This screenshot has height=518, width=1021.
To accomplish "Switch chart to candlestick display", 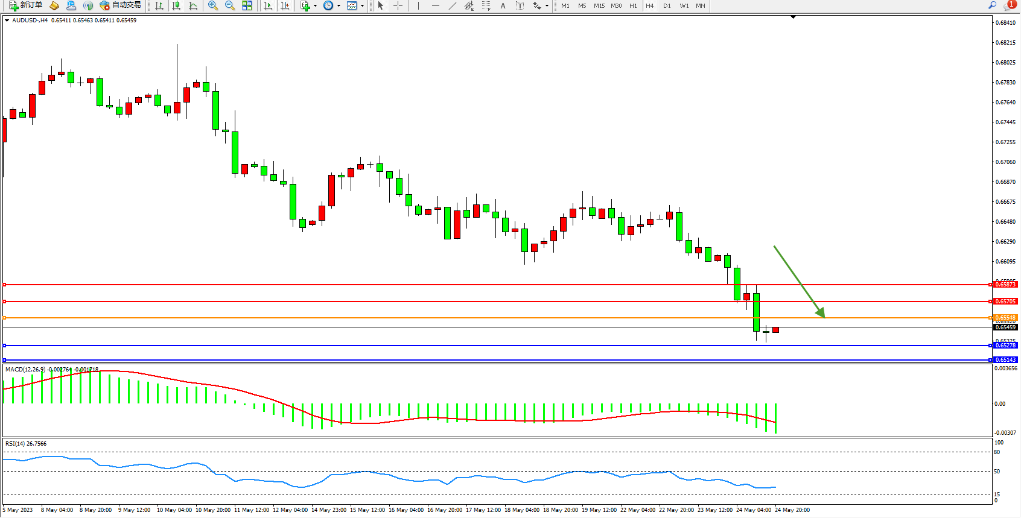I will (x=176, y=5).
